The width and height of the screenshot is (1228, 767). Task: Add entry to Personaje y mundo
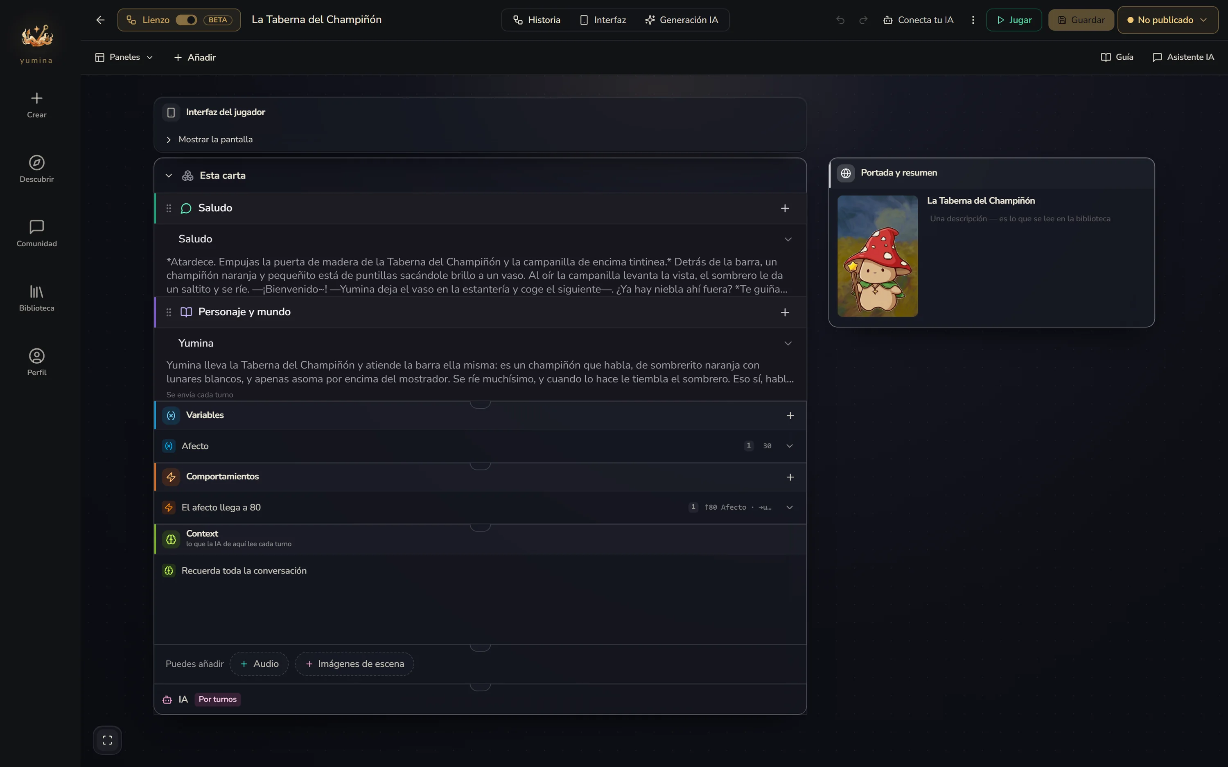785,312
